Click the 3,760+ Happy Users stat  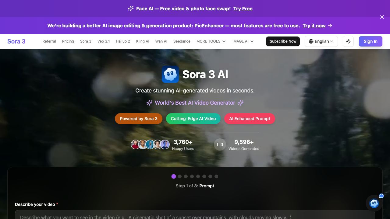183,145
